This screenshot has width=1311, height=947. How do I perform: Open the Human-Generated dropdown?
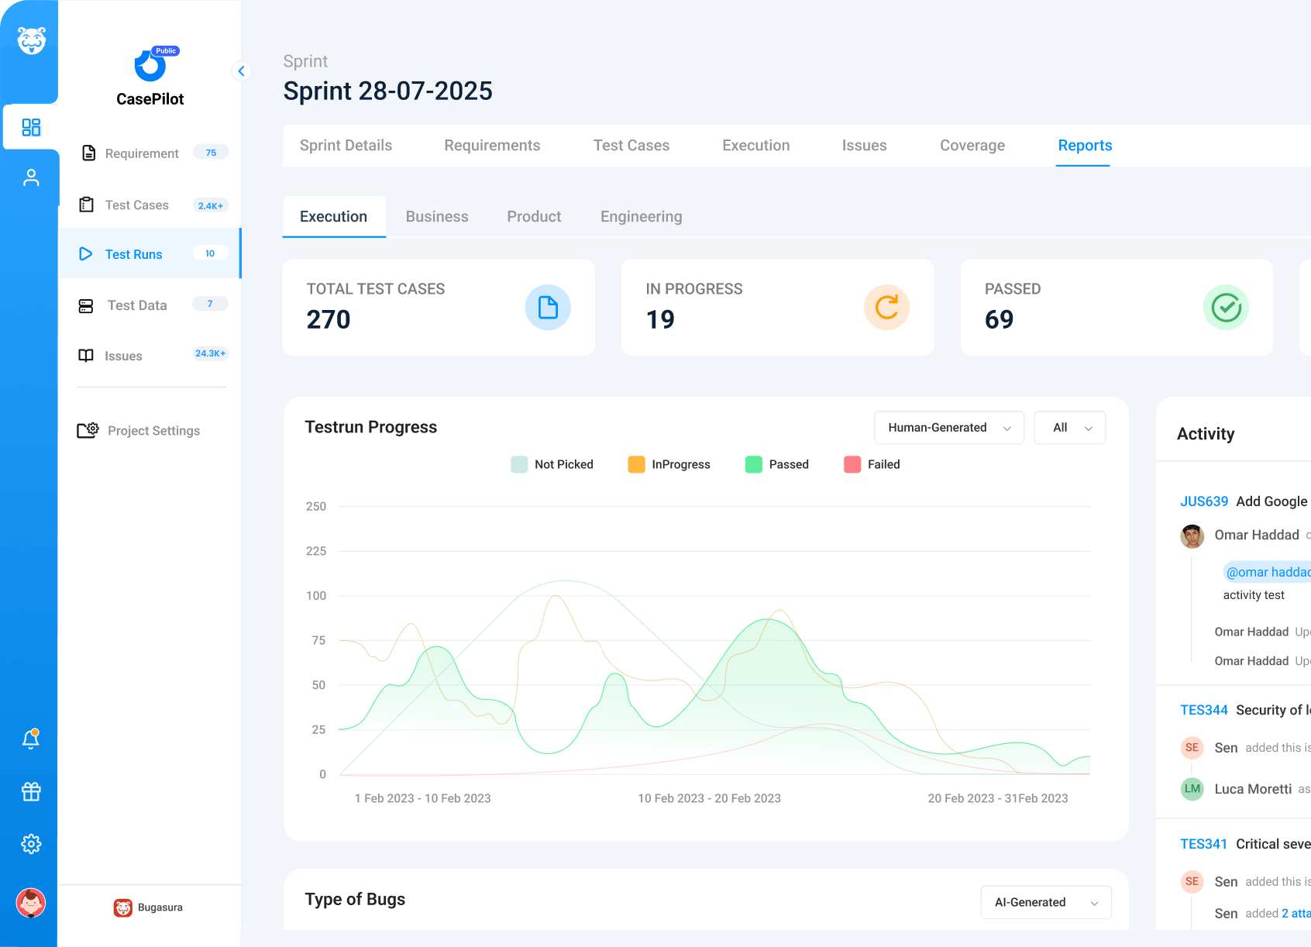click(x=948, y=428)
